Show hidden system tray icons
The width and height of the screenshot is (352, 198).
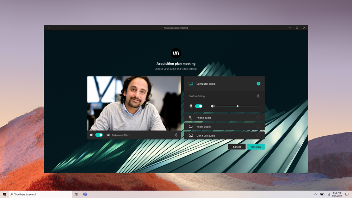[x=315, y=194]
